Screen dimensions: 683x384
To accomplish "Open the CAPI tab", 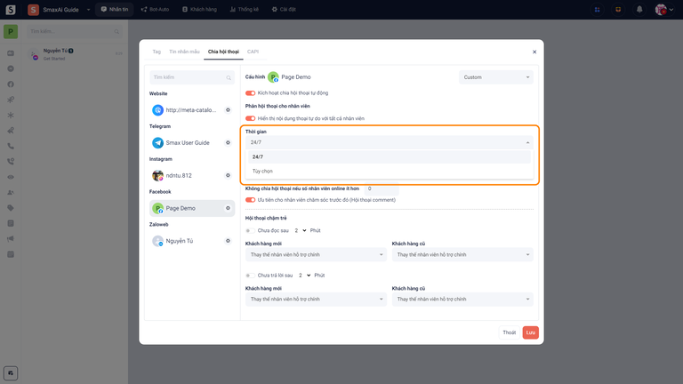I will 253,52.
